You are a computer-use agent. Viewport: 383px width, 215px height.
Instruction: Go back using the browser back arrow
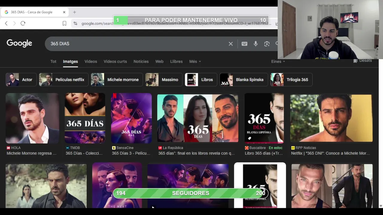coord(6,23)
